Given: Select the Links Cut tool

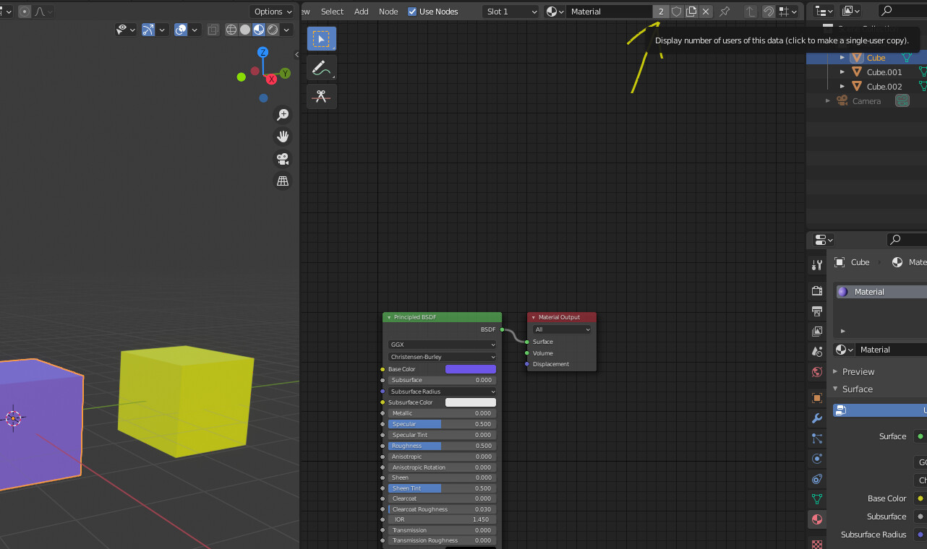Looking at the screenshot, I should pos(321,95).
